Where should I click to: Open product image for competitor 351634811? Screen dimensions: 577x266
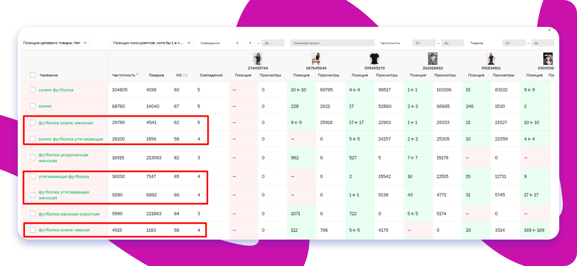click(x=491, y=58)
